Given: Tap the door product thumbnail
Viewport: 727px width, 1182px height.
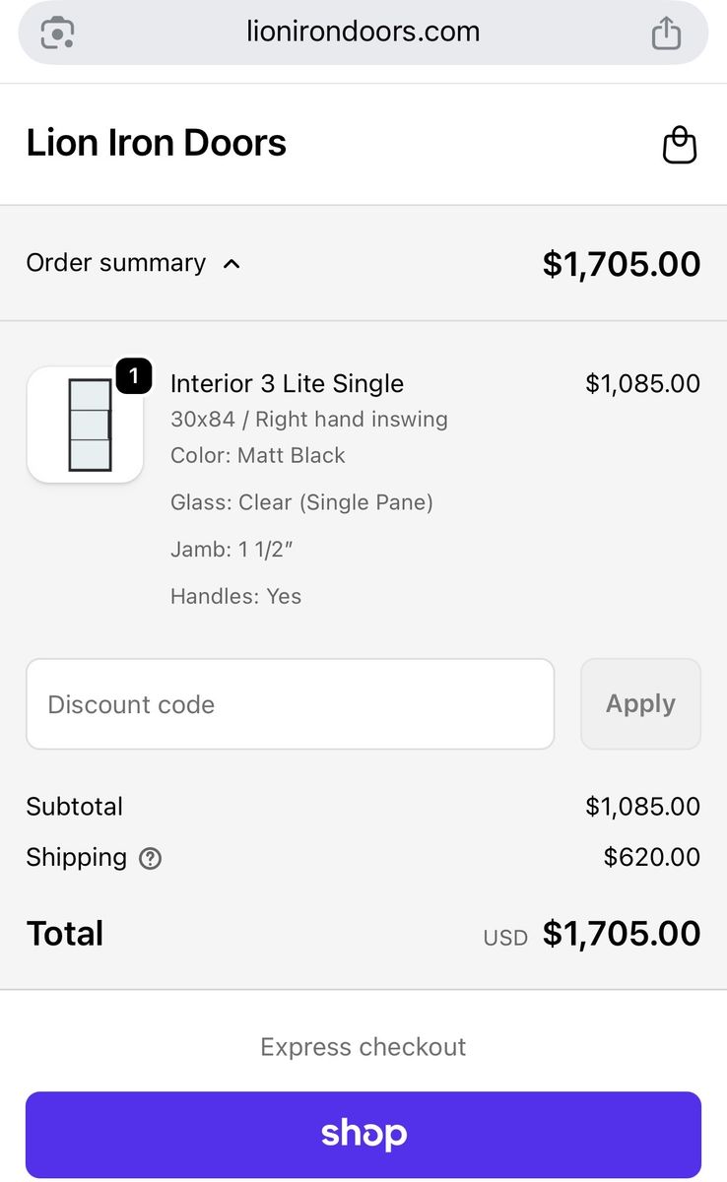Looking at the screenshot, I should 86,426.
